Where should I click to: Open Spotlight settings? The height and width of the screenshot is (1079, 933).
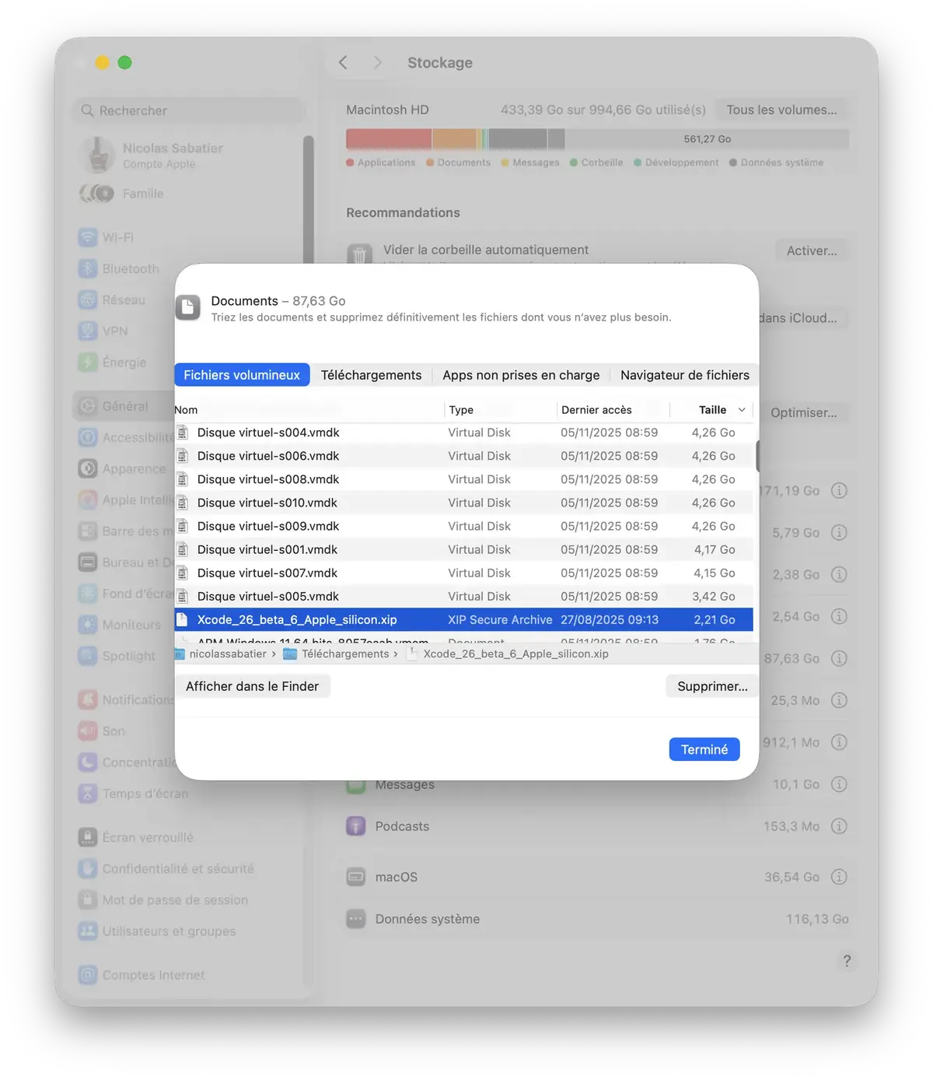[x=126, y=656]
